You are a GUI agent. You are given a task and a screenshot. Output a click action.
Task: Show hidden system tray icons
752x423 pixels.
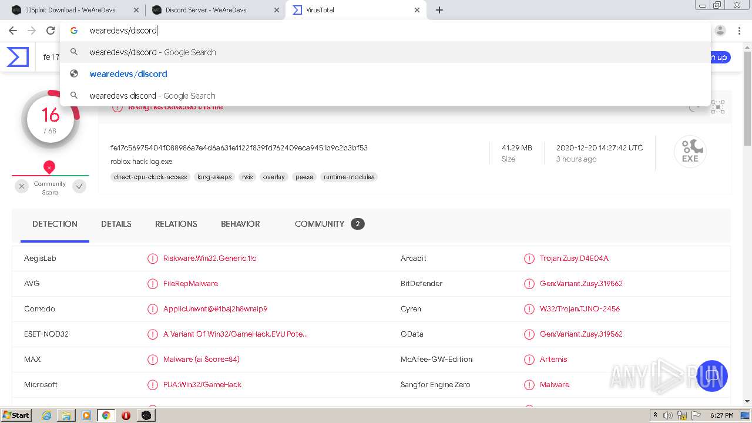click(655, 415)
